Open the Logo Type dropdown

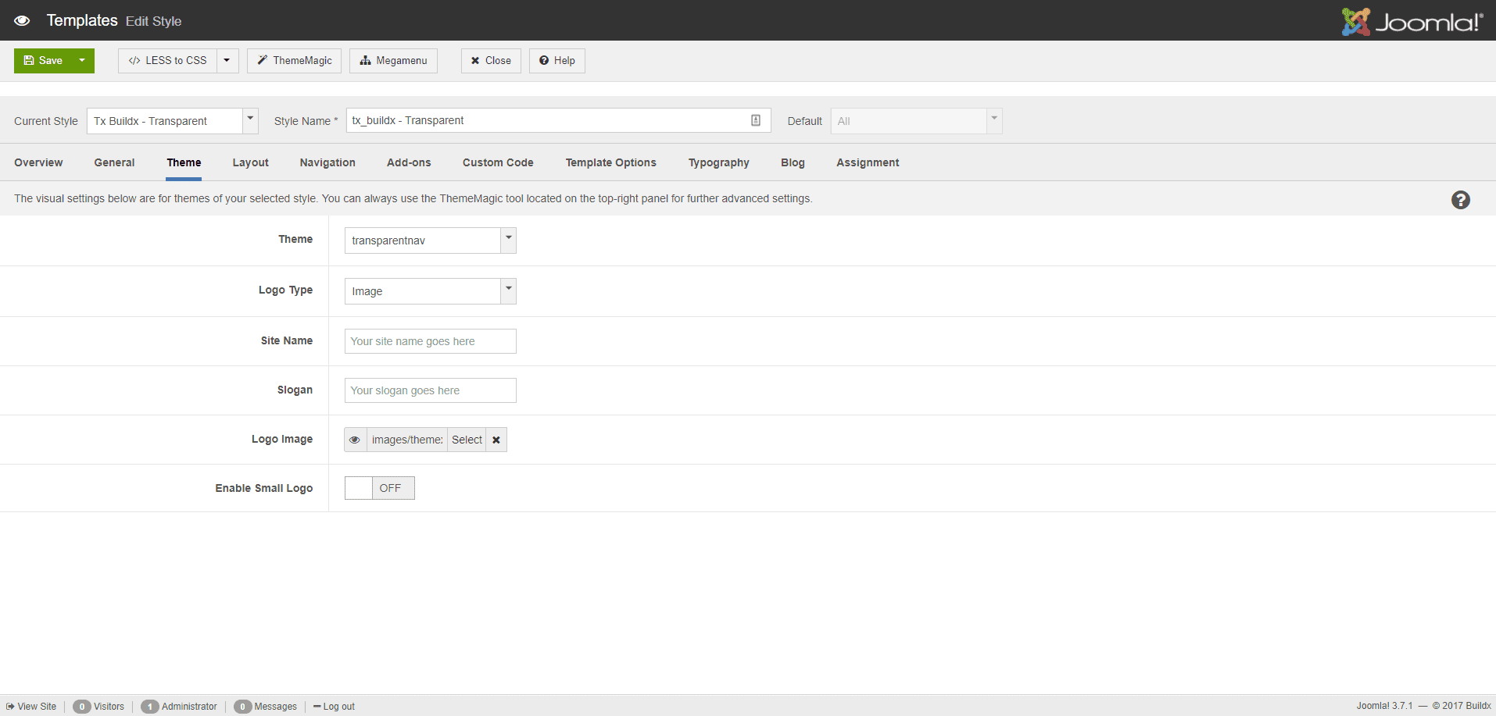(x=508, y=290)
